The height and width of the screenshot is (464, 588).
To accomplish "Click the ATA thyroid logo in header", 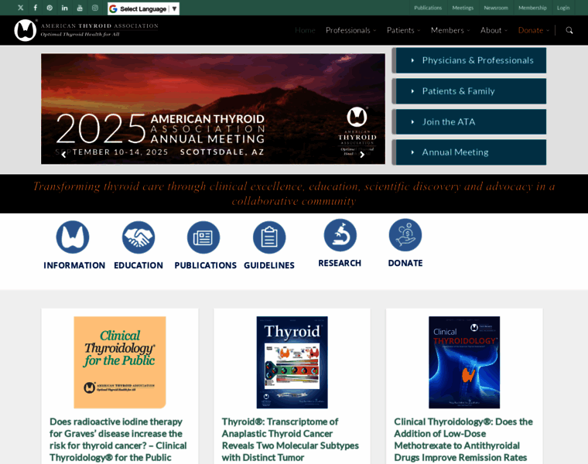I will pyautogui.click(x=26, y=30).
